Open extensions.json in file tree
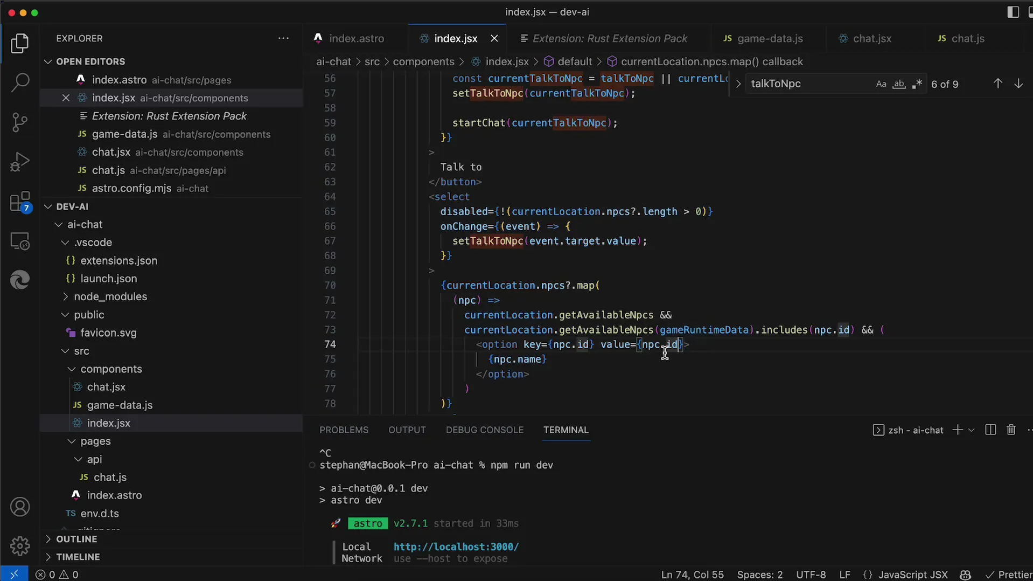Screen dimensions: 1033x581 point(118,261)
